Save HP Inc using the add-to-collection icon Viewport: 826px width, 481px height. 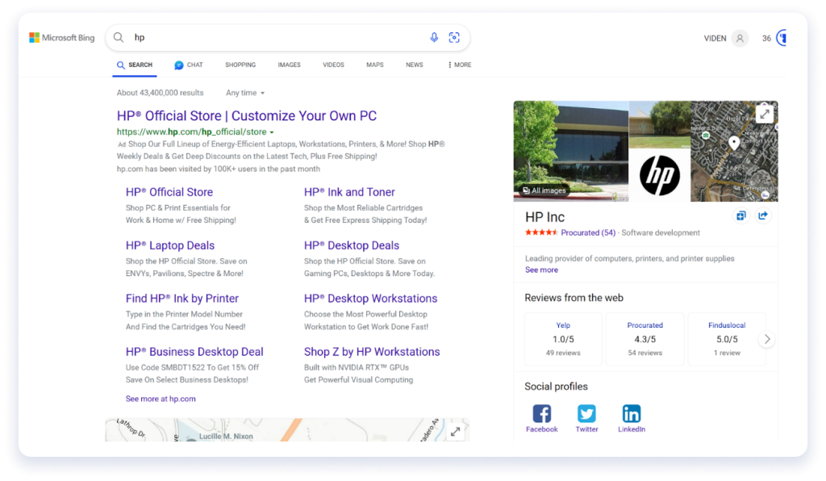[x=740, y=215]
